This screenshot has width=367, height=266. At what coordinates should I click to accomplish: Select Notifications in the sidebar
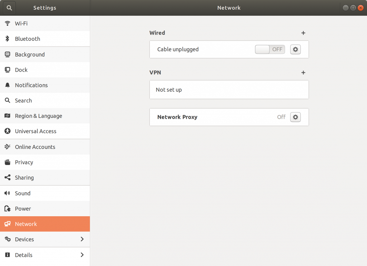tap(31, 85)
